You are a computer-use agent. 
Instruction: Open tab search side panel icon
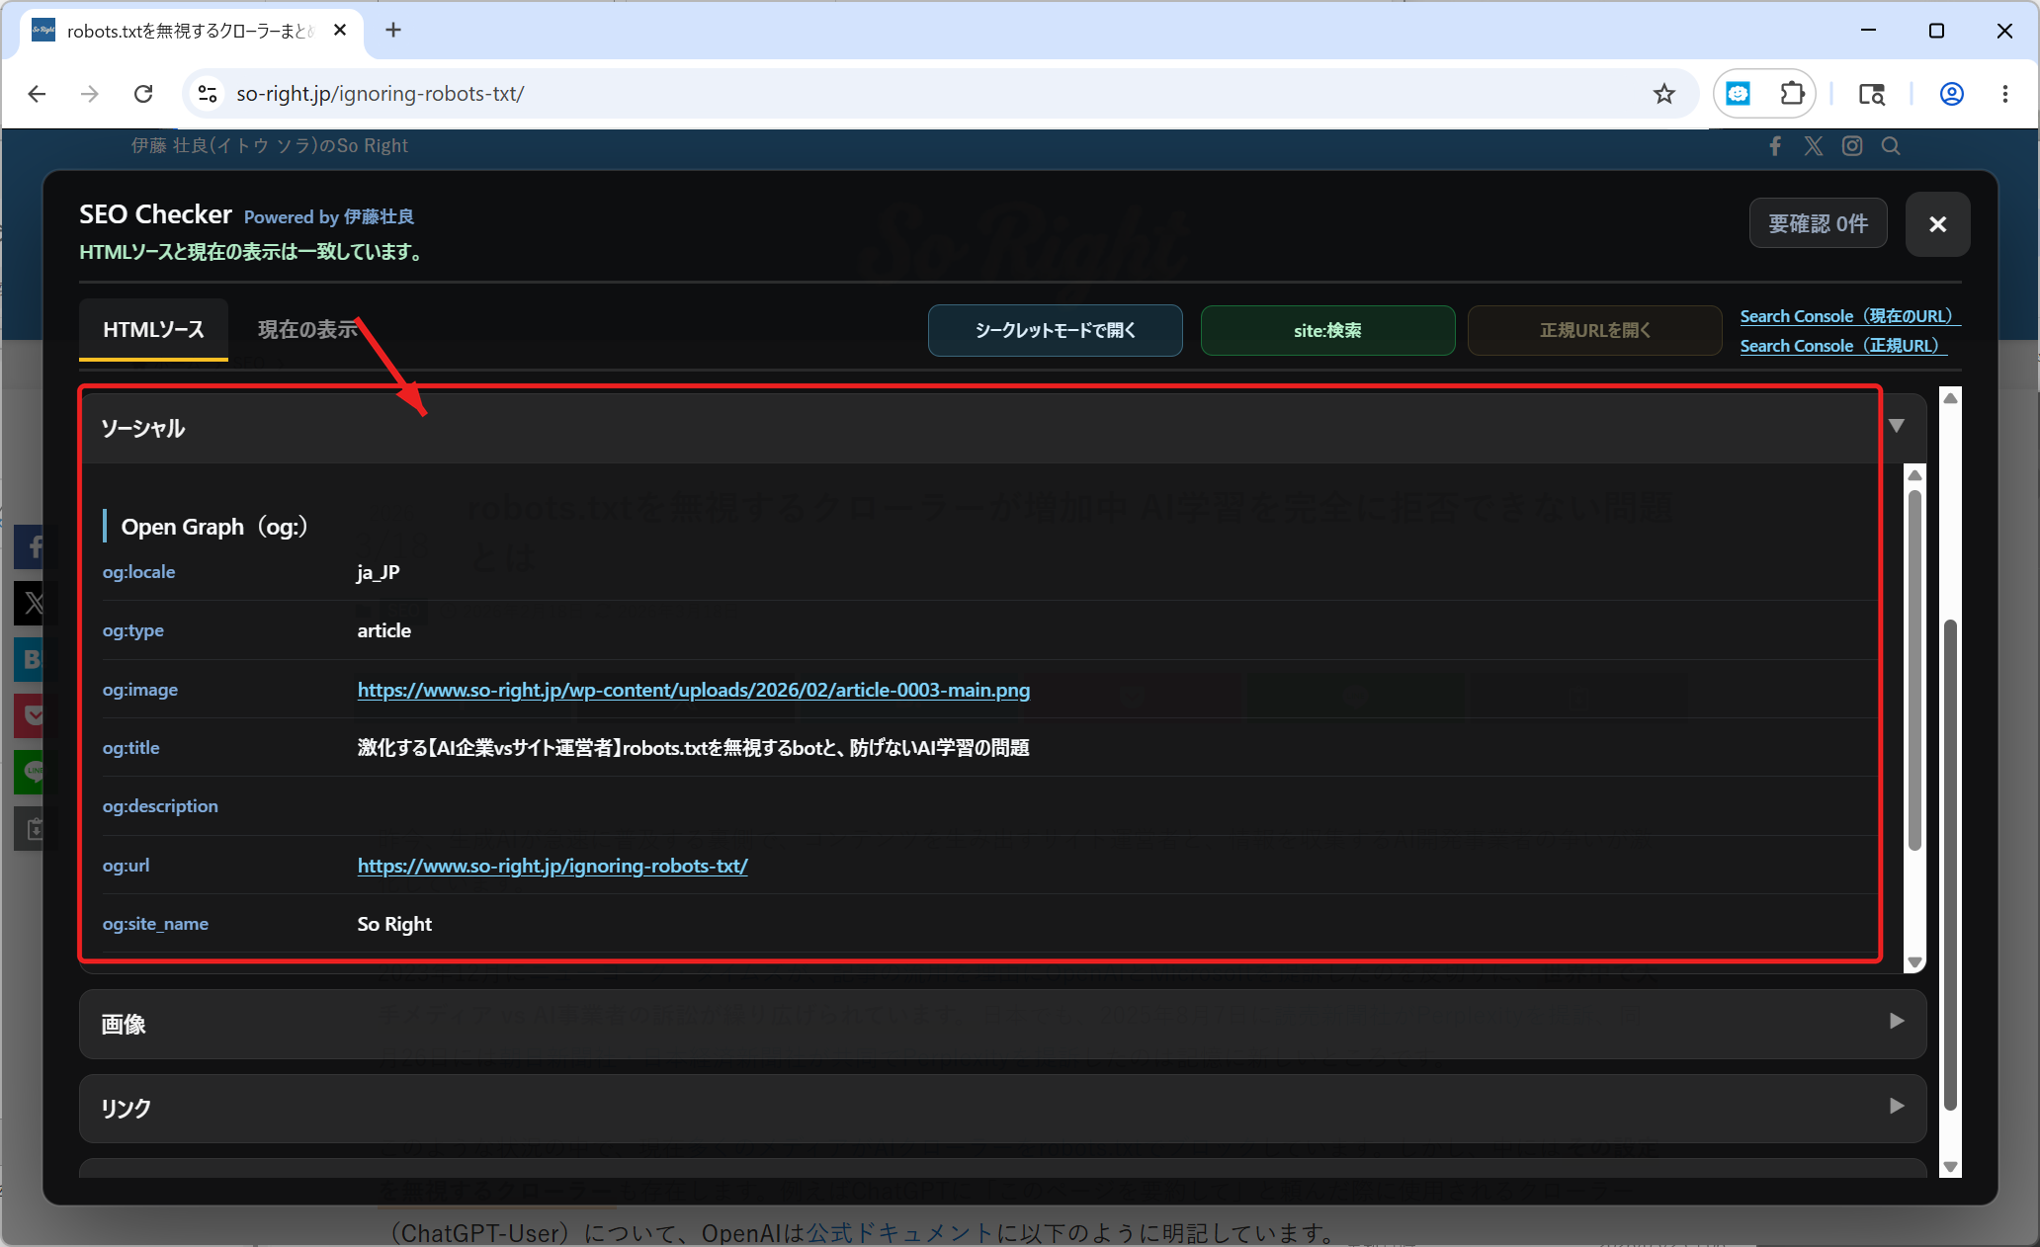click(1872, 94)
